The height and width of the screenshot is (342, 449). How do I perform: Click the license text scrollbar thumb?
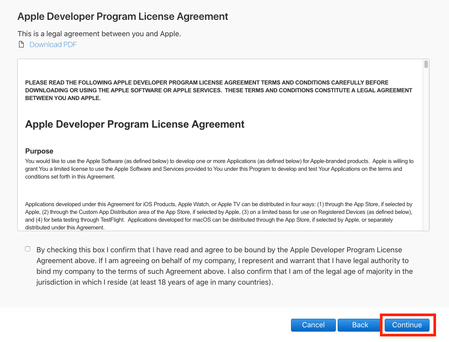coord(426,65)
